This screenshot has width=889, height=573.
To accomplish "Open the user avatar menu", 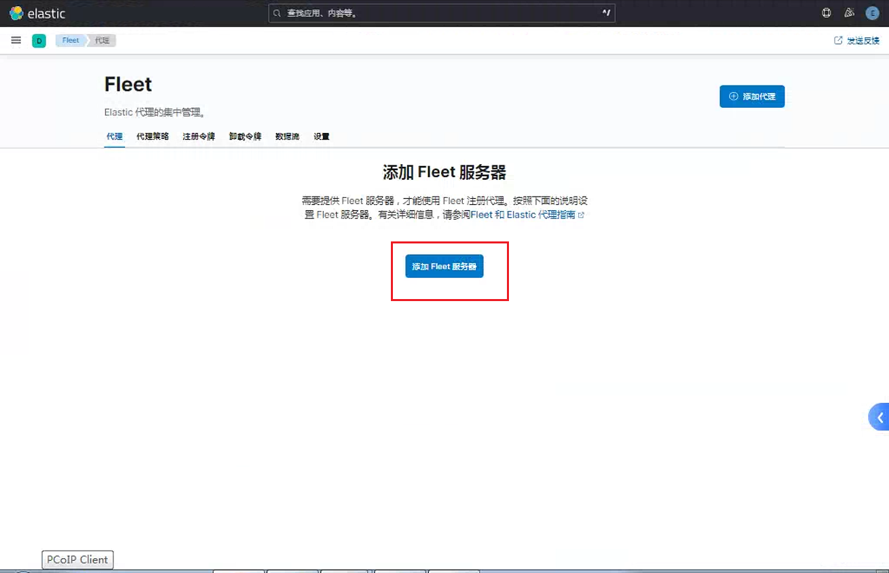I will (872, 13).
